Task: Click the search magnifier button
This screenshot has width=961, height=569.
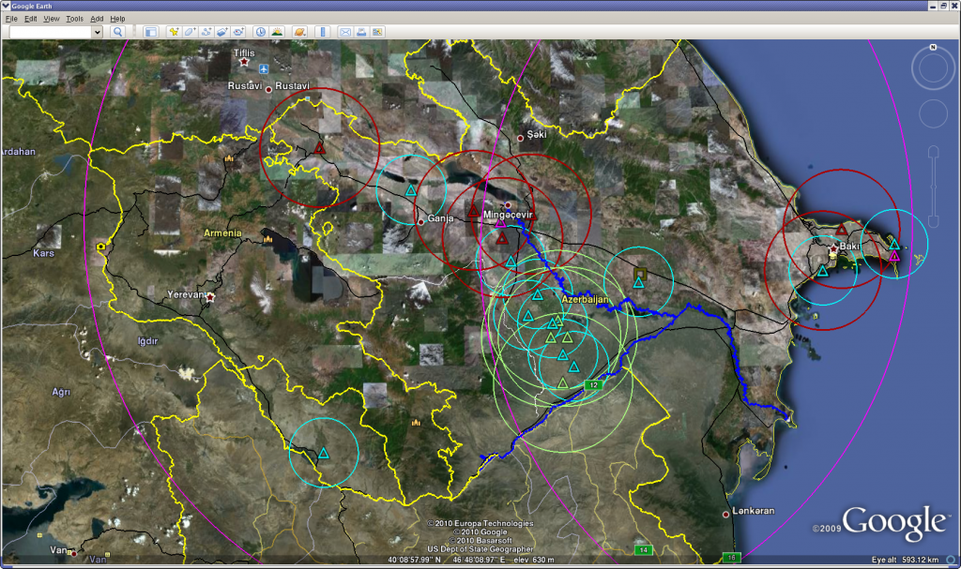Action: coord(118,32)
